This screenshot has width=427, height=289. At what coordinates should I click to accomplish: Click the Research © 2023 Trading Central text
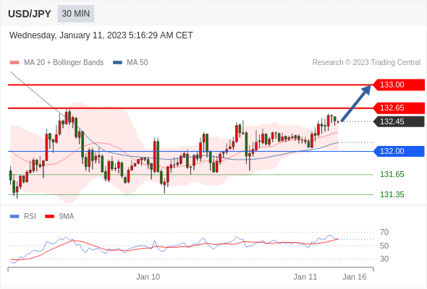click(x=366, y=63)
